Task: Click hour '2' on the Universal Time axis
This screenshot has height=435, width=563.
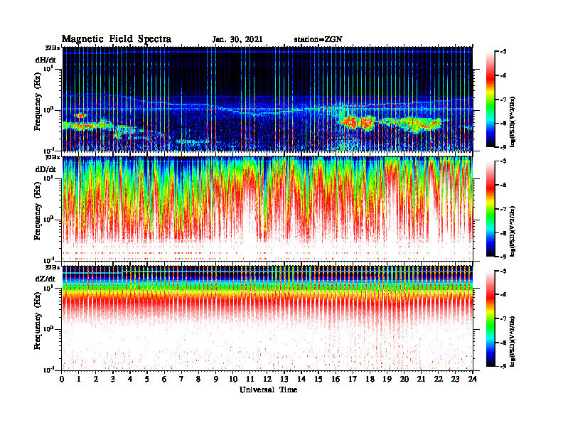Action: 96,379
